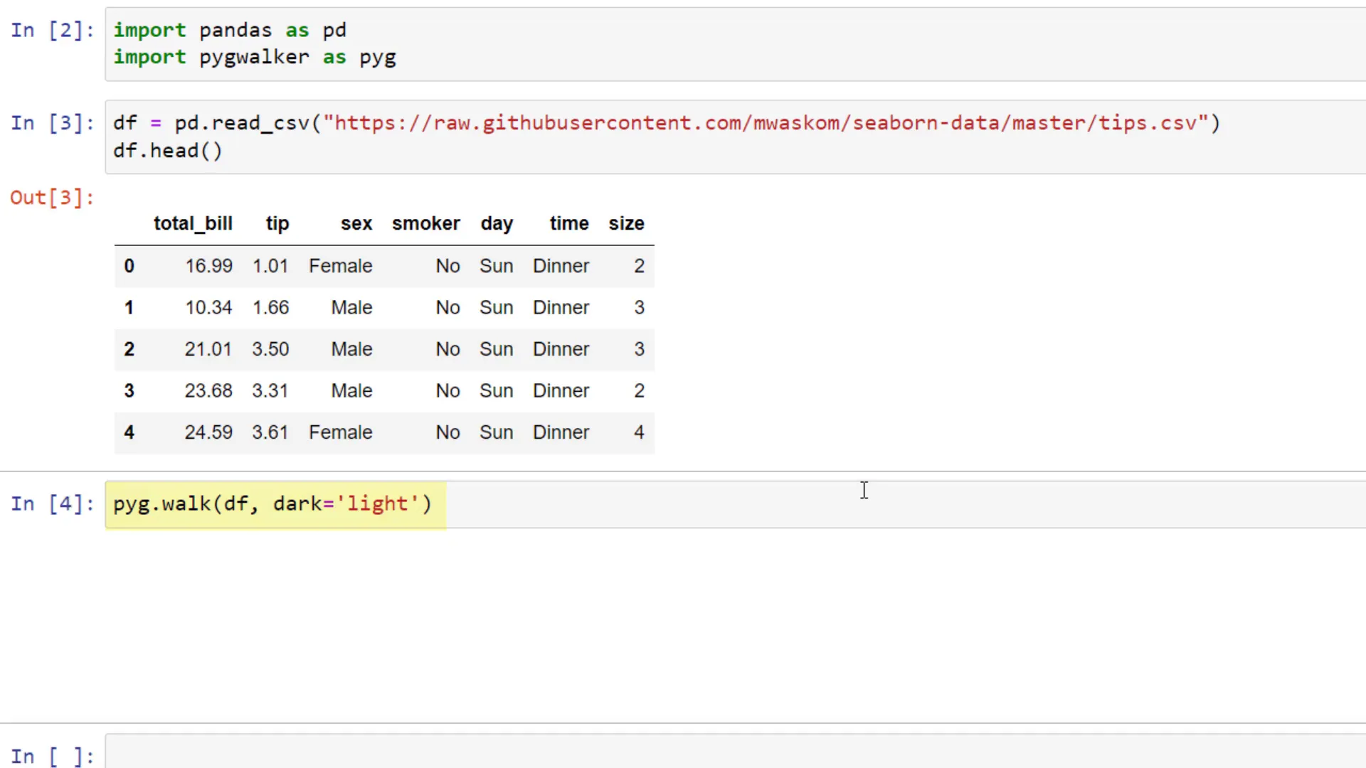The width and height of the screenshot is (1366, 768).
Task: Click row index 0 in the table
Action: coord(129,265)
